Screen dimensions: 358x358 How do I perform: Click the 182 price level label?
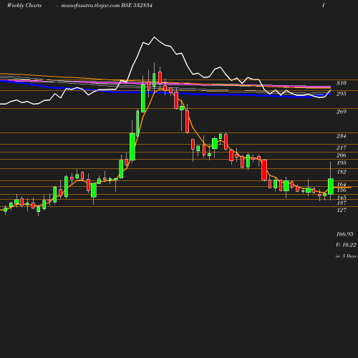(342, 172)
